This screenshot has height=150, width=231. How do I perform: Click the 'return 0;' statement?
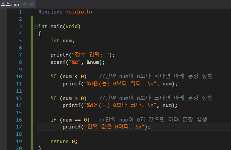(x=64, y=142)
